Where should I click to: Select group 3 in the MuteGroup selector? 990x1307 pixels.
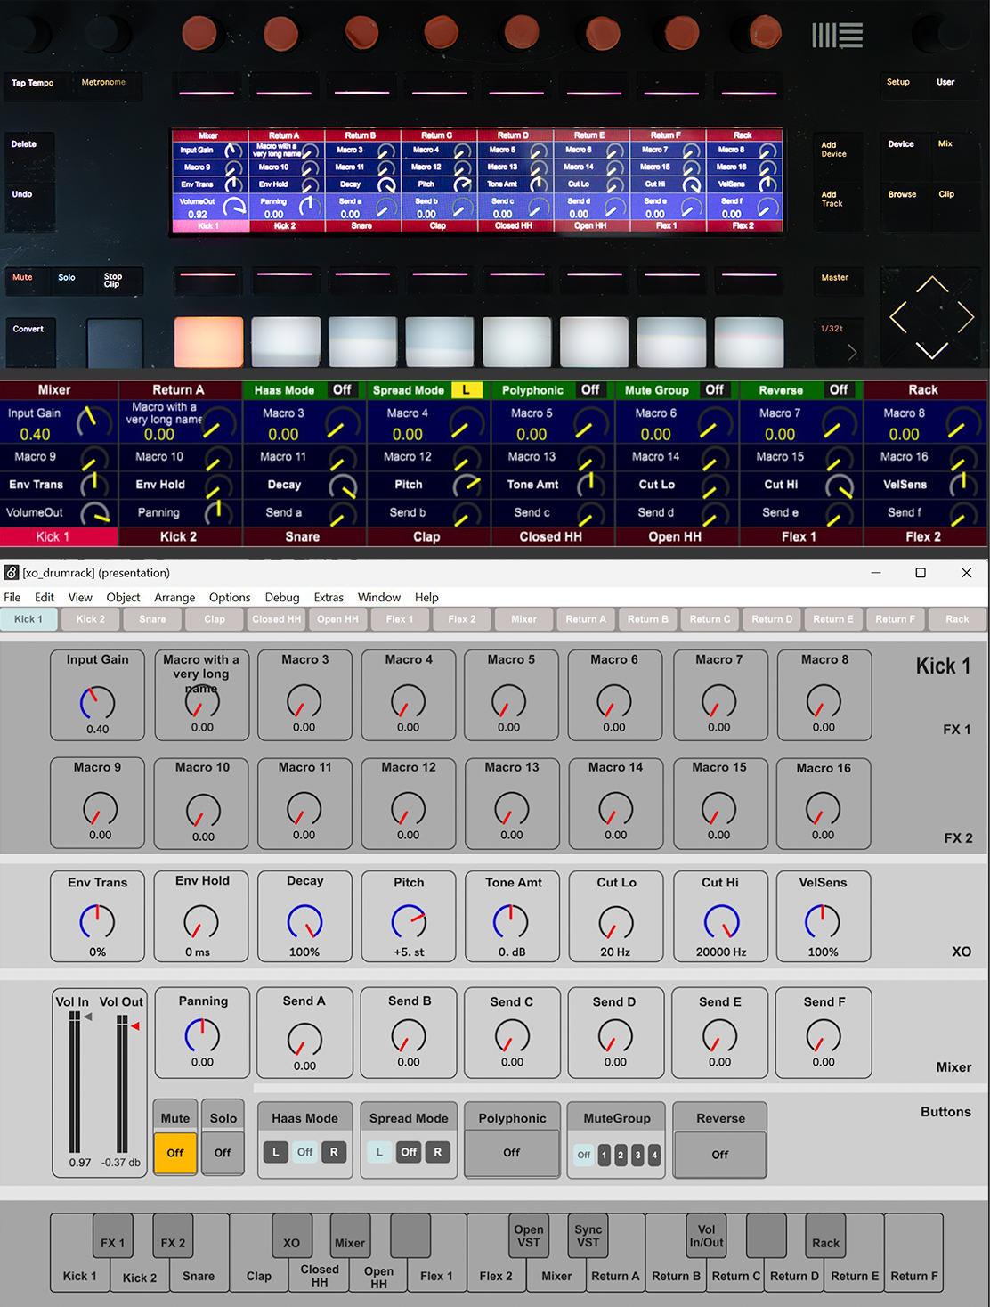[637, 1155]
